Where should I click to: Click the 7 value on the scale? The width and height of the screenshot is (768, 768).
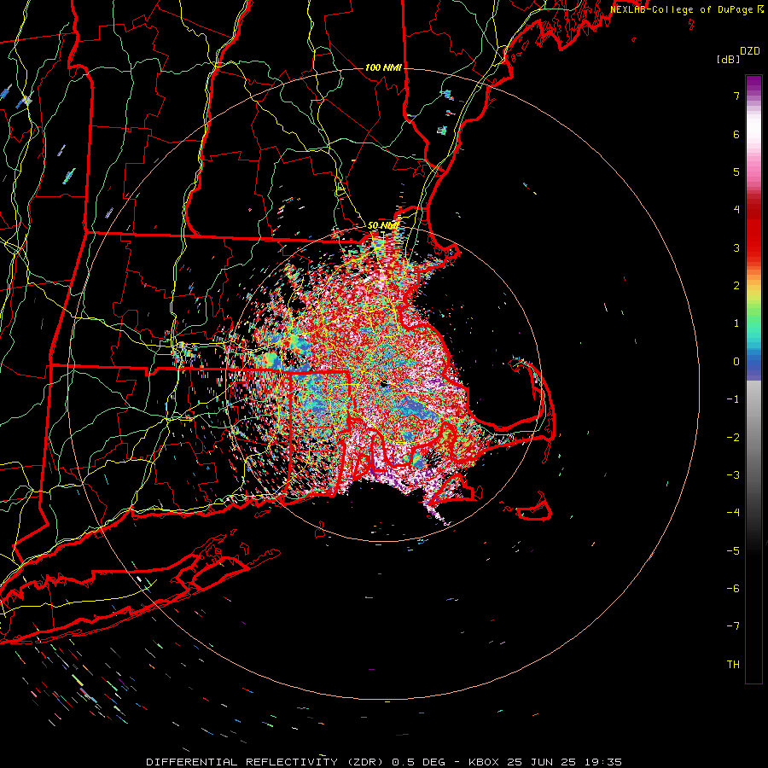(x=736, y=96)
